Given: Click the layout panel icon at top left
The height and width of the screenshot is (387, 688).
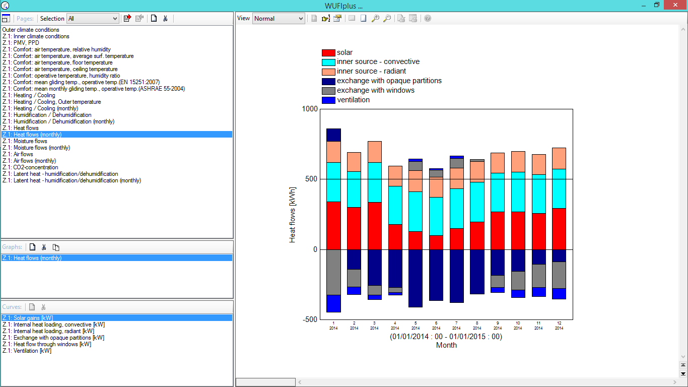Looking at the screenshot, I should point(6,19).
